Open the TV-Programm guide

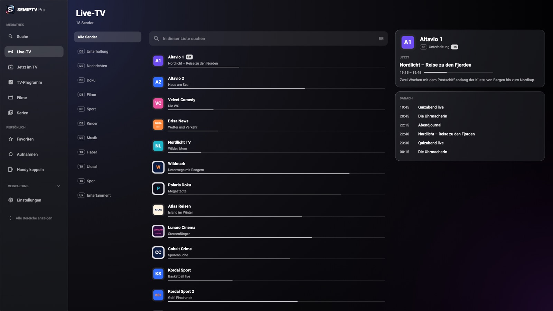click(34, 82)
